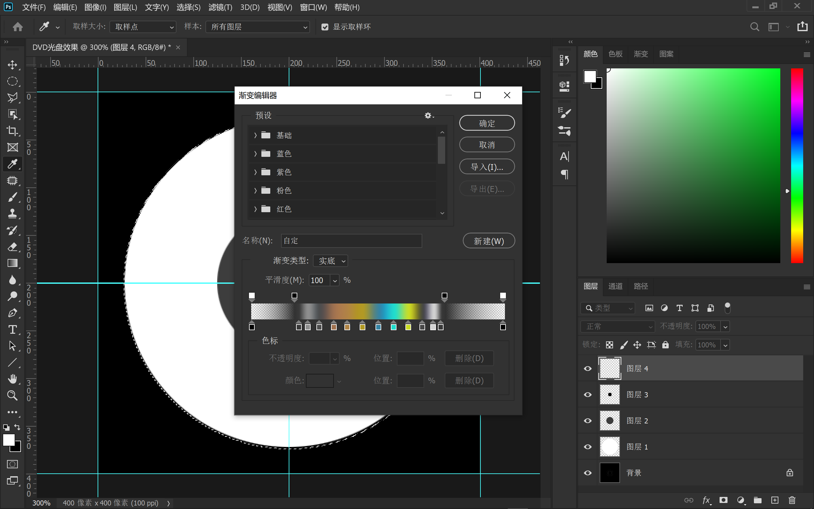Select the Crop tool
814x509 pixels.
tap(12, 131)
